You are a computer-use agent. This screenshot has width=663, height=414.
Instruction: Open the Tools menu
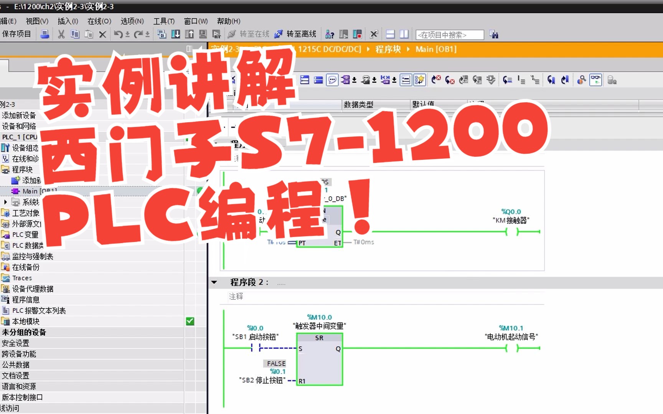(x=164, y=21)
